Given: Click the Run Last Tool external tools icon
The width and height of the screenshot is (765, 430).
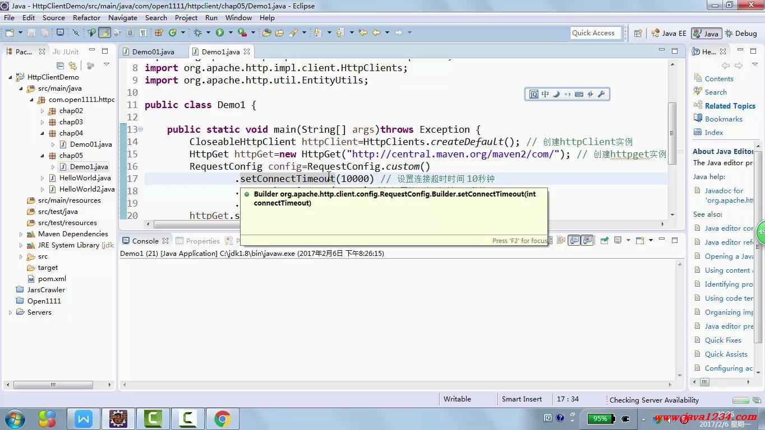Looking at the screenshot, I should click(x=242, y=32).
